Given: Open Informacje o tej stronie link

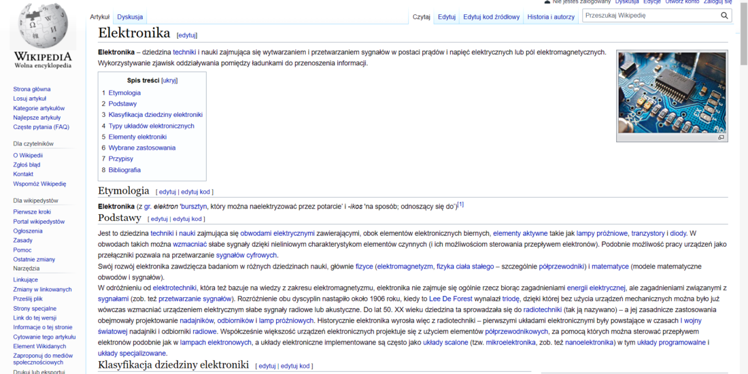Looking at the screenshot, I should pyautogui.click(x=43, y=327).
